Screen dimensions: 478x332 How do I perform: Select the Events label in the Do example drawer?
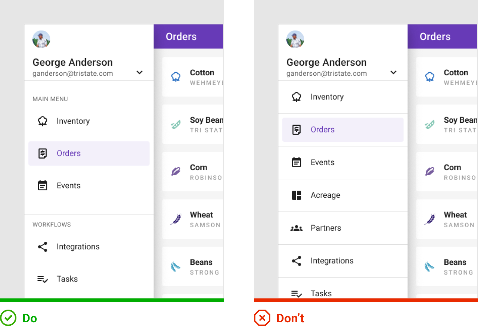pyautogui.click(x=68, y=186)
